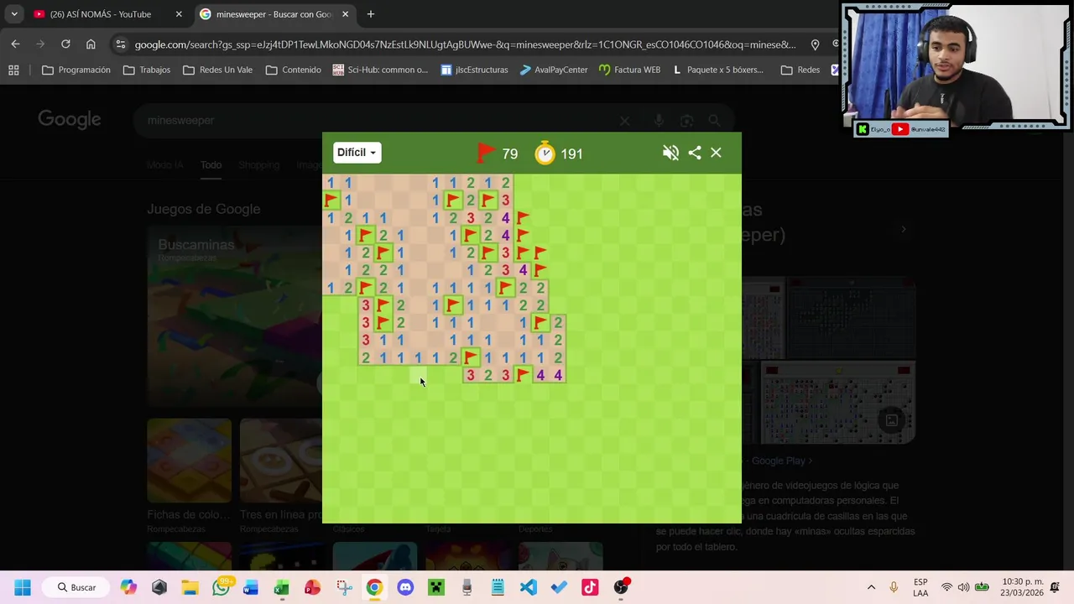Reveal the unopened cell under the cursor
1074x604 pixels.
(x=418, y=375)
